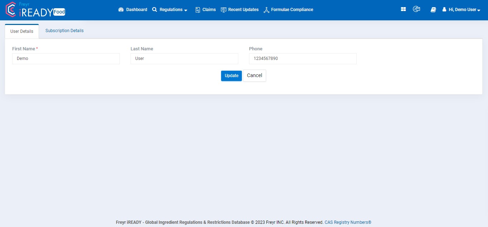The width and height of the screenshot is (488, 227).
Task: Click the book icon in header
Action: pyautogui.click(x=433, y=10)
